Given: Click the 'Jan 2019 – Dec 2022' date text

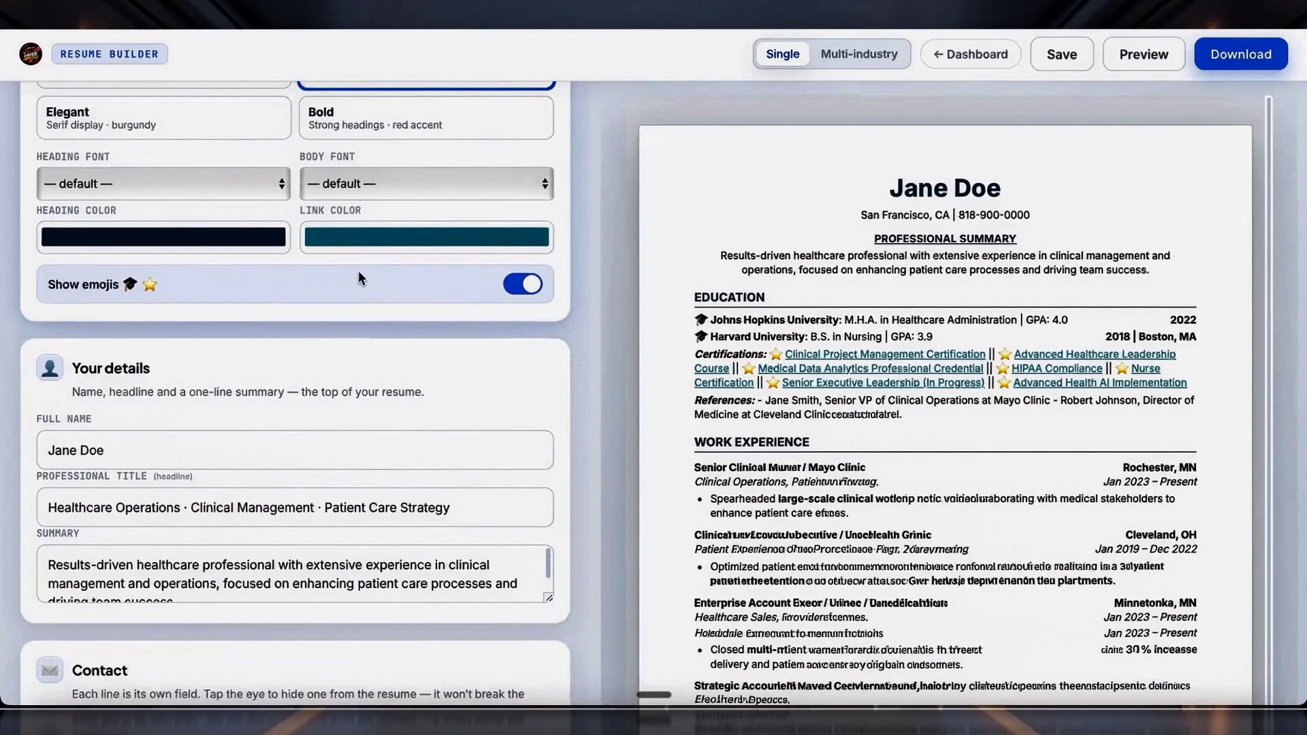Looking at the screenshot, I should click(x=1146, y=549).
